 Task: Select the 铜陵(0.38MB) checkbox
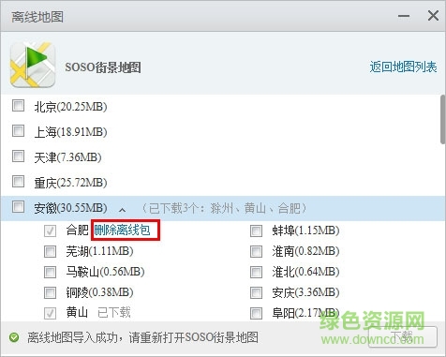(x=50, y=292)
